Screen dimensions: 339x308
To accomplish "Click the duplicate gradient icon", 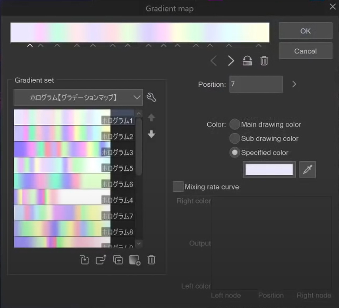I will 118,260.
